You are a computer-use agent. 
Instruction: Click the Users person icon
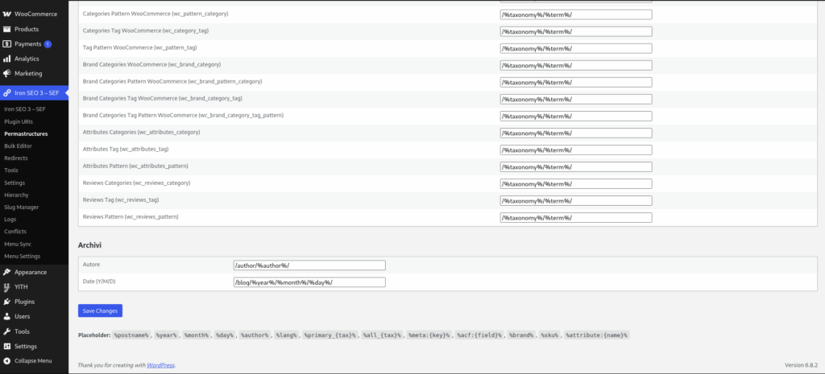6,316
